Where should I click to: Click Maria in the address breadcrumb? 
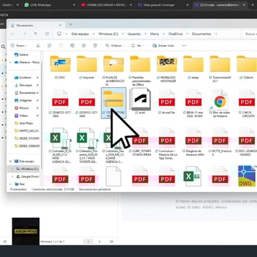(x=154, y=34)
